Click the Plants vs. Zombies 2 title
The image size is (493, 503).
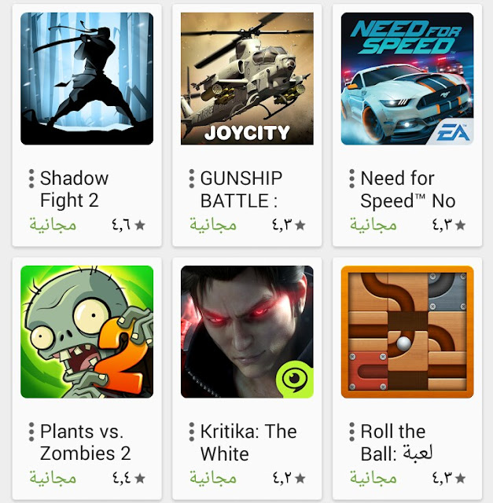point(86,442)
